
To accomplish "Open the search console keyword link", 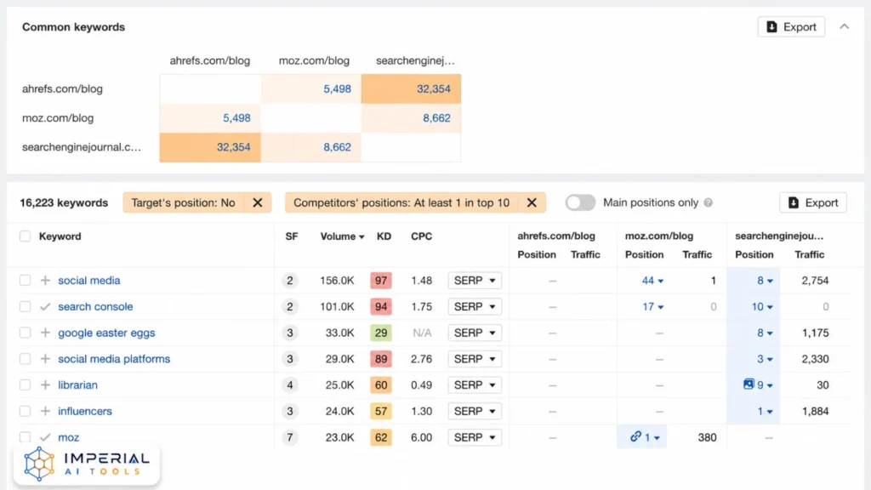I will 95,306.
